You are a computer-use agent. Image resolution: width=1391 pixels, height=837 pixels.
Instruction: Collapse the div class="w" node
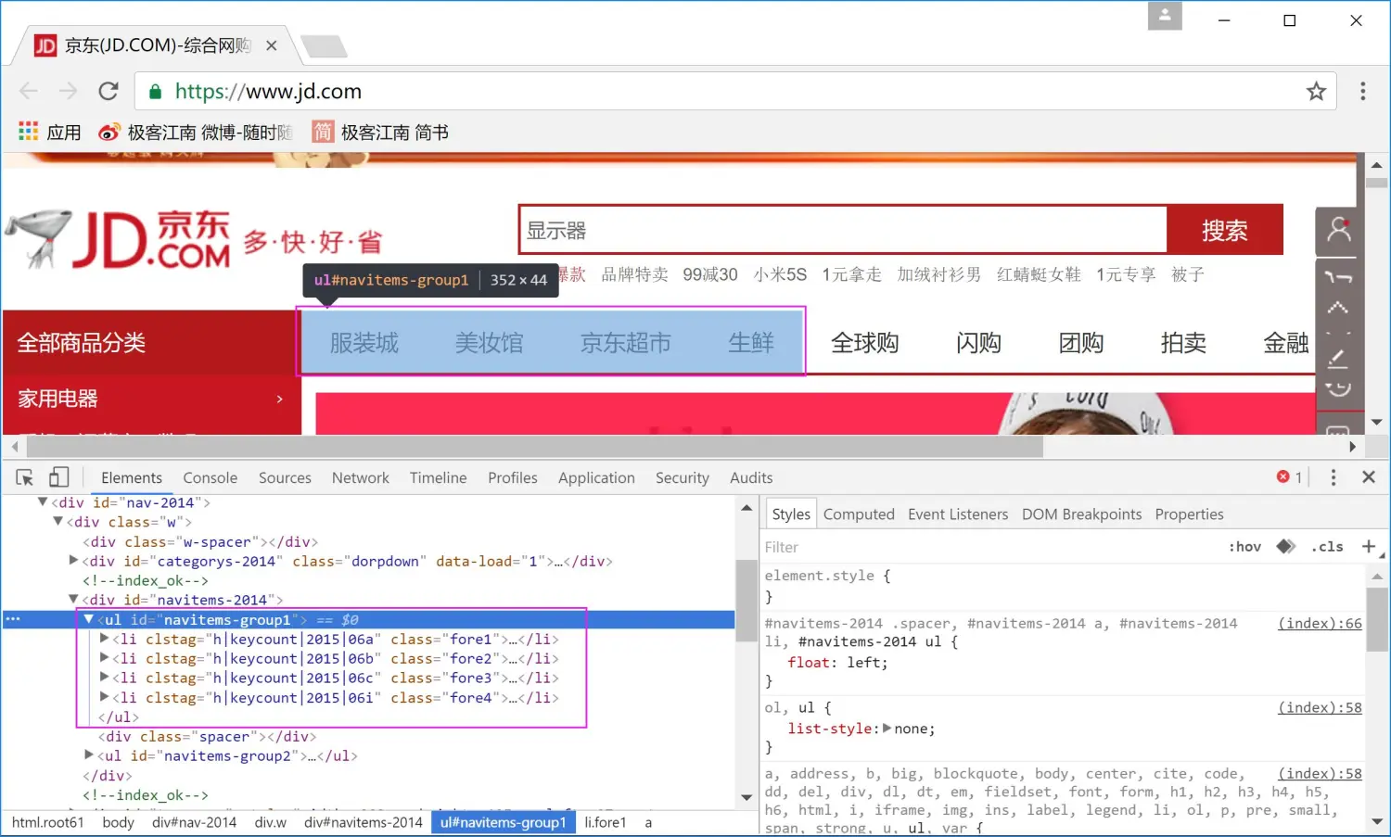point(57,522)
